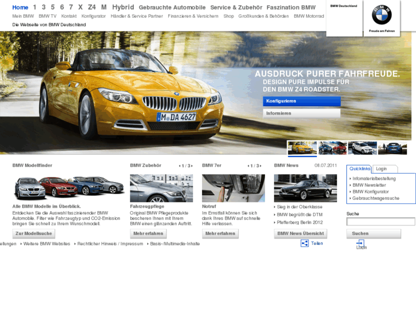Image resolution: width=416 pixels, height=311 pixels.
Task: Click the BMW News Übersicht button
Action: (x=300, y=233)
